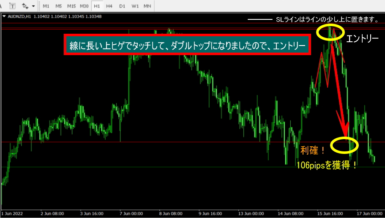Select the text label tool icon

click(x=12, y=6)
